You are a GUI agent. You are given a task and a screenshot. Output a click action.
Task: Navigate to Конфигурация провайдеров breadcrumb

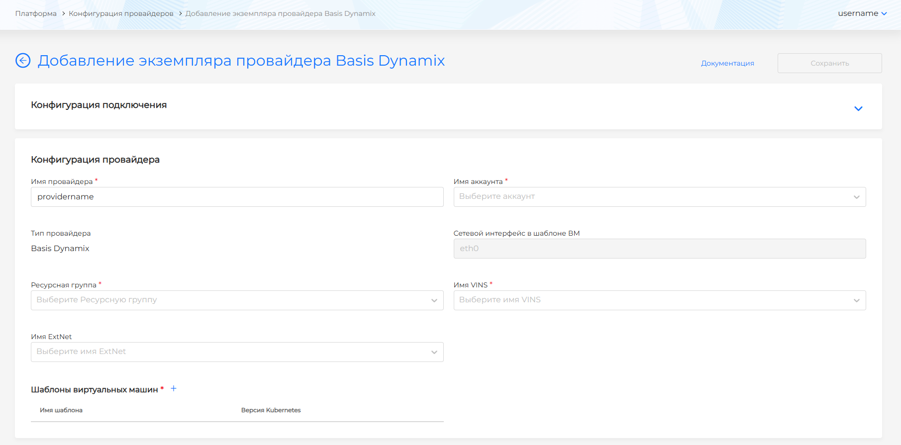(x=121, y=13)
